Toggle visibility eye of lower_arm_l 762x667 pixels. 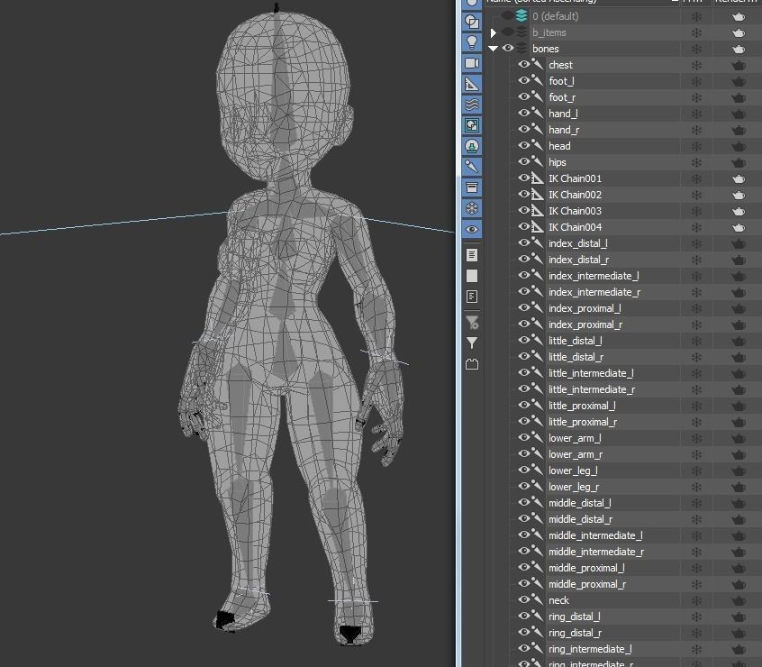coord(523,437)
